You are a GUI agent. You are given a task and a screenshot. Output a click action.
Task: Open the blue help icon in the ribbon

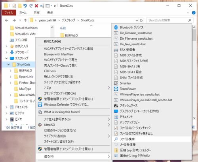(194, 13)
